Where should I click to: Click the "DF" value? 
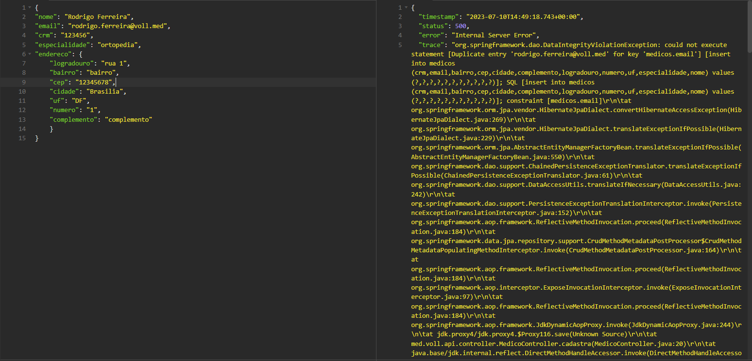(79, 101)
